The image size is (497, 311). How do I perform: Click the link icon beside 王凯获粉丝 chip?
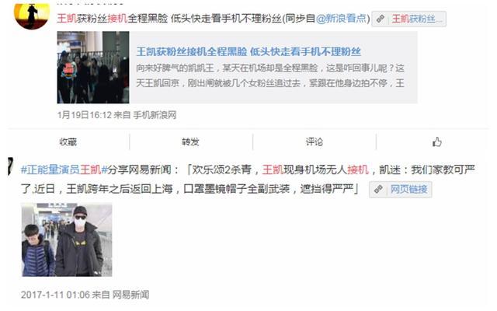point(381,19)
